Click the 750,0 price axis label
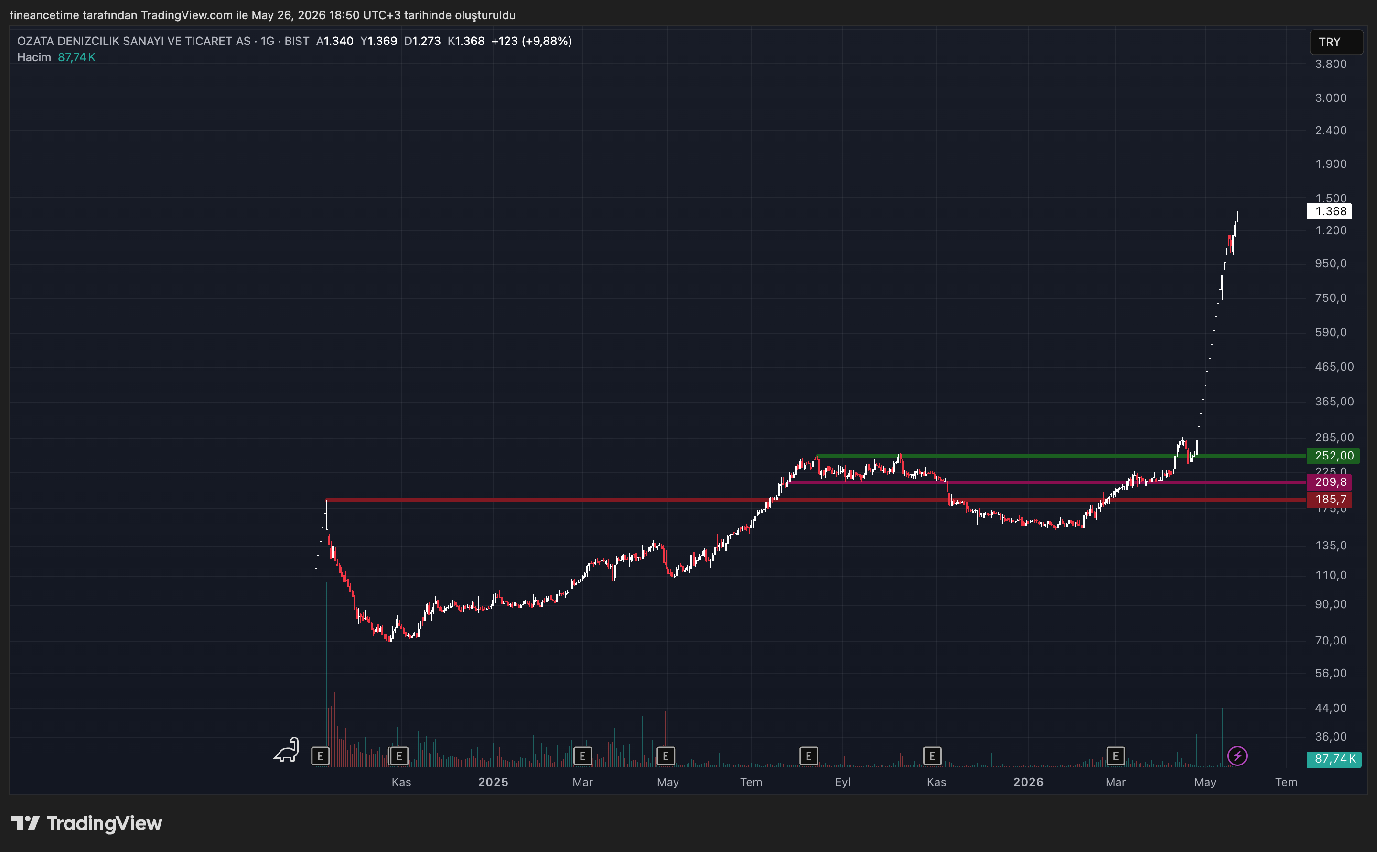The height and width of the screenshot is (852, 1377). 1331,298
